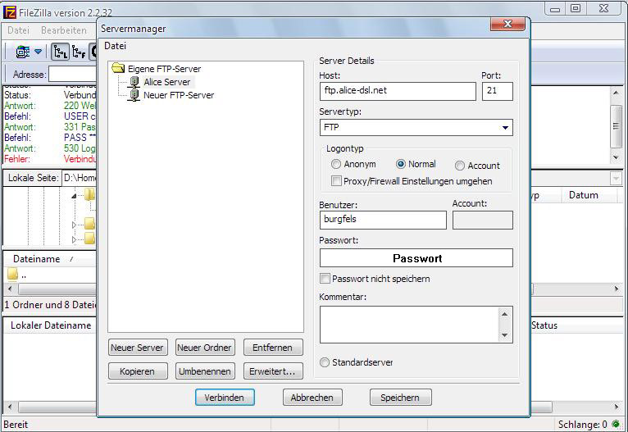The width and height of the screenshot is (628, 432).
Task: Check Proxy/Firewall Einstellungen umgehen
Action: 336,180
